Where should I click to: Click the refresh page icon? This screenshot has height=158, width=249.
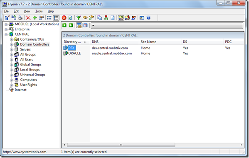click(70, 18)
